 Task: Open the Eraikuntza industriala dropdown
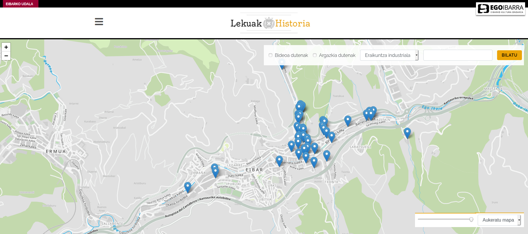(389, 55)
